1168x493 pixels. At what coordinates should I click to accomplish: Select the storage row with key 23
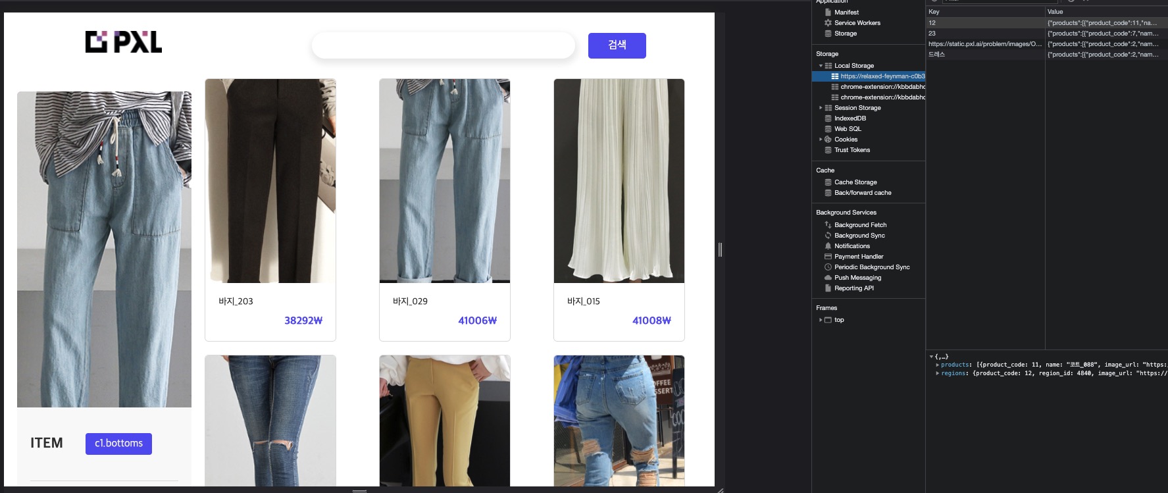984,34
